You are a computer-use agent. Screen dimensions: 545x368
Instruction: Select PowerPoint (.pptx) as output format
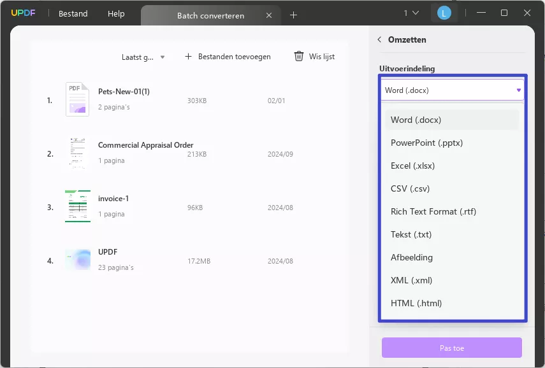[x=426, y=143]
